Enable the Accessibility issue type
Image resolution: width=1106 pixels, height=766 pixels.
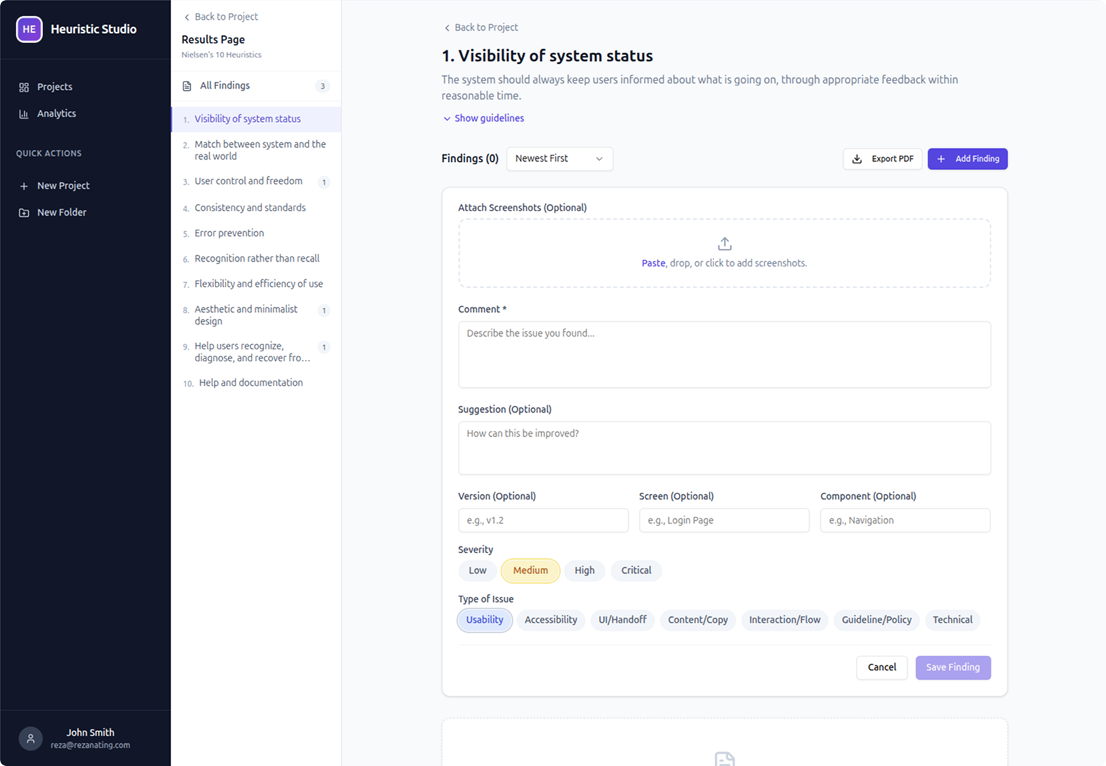point(551,620)
